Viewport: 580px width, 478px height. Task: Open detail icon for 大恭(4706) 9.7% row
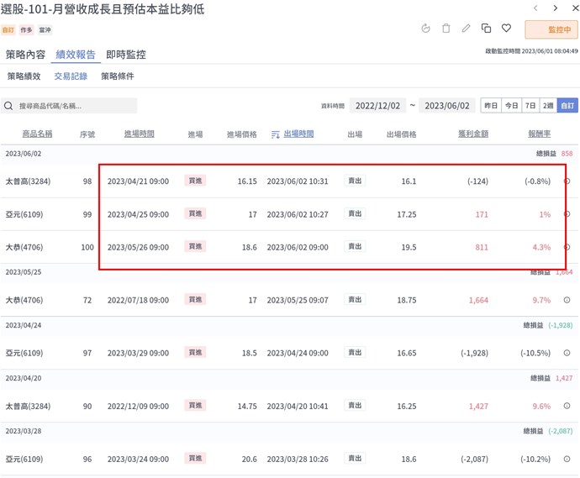click(567, 300)
